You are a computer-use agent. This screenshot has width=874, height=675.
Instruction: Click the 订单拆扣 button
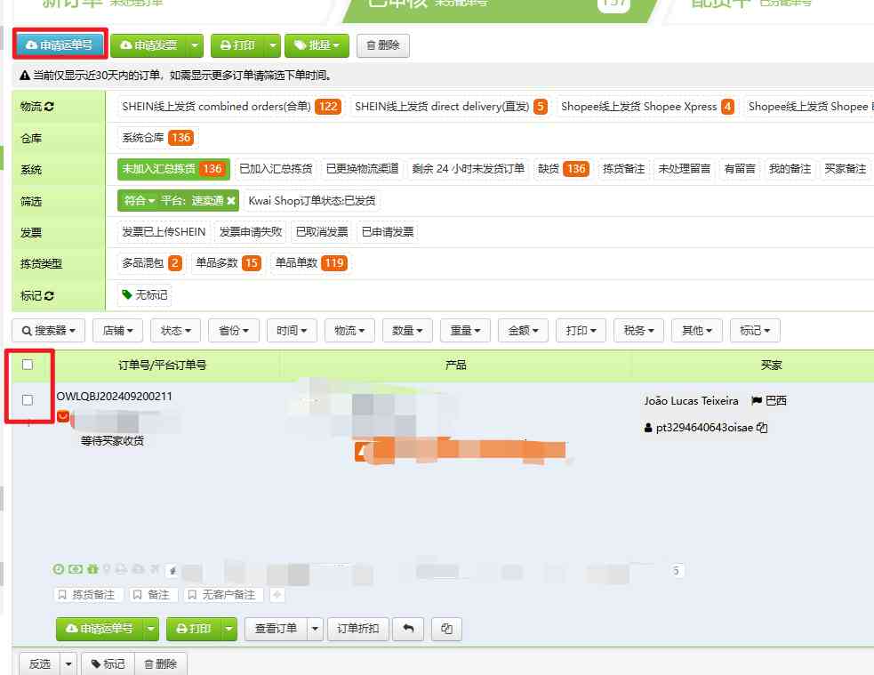click(357, 629)
